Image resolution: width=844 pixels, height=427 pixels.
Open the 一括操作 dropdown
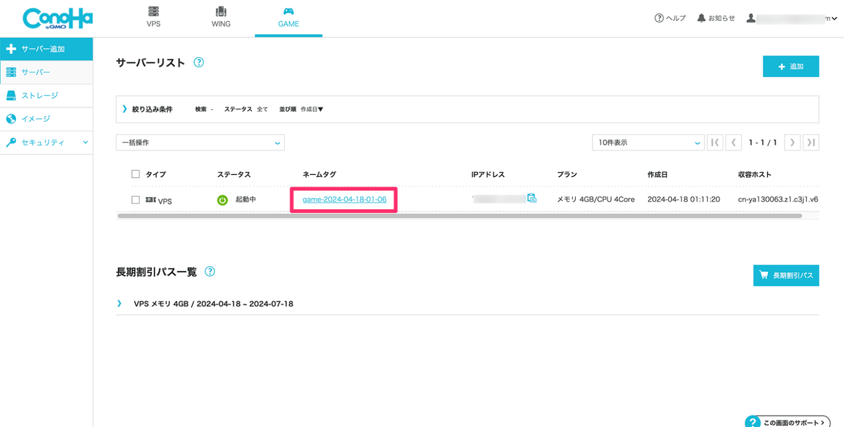pos(200,143)
